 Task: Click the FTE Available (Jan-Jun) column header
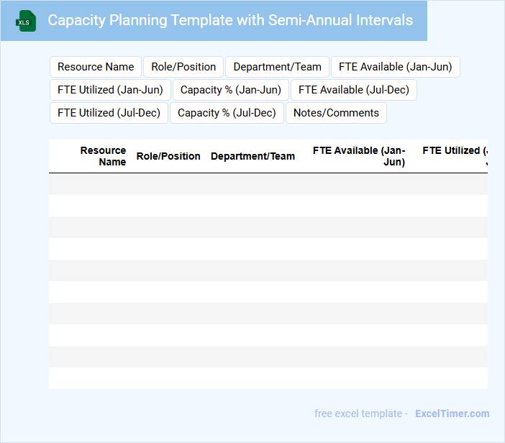coord(359,156)
